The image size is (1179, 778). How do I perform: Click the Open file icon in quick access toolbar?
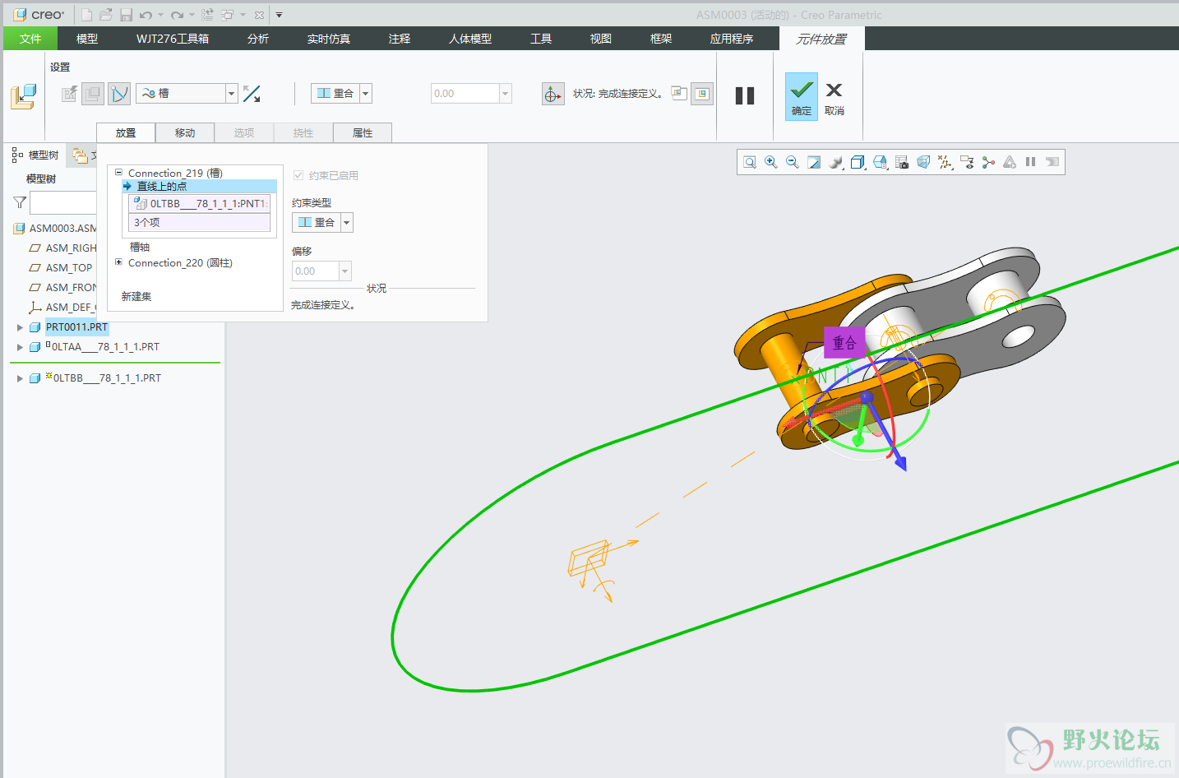[106, 15]
